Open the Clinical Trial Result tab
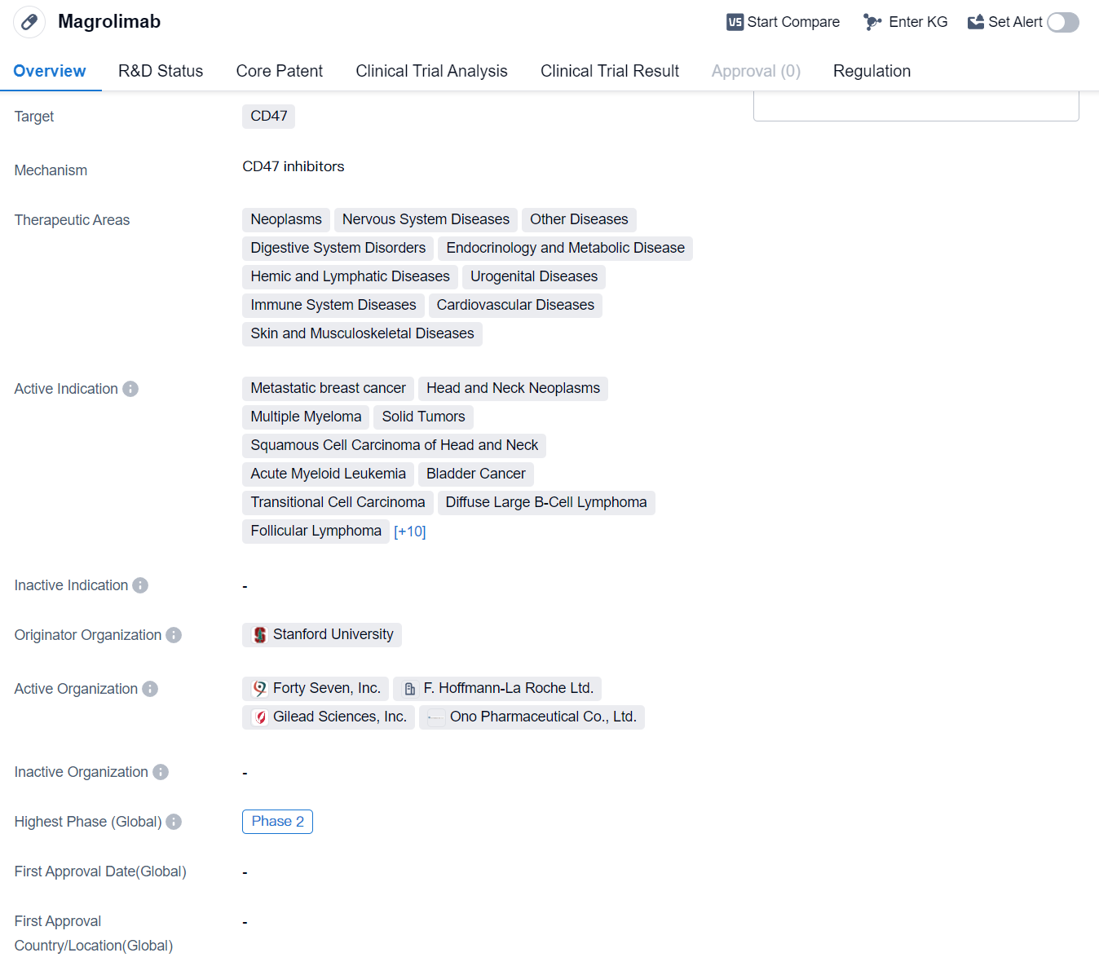Screen dimensions: 1099x975 point(609,71)
